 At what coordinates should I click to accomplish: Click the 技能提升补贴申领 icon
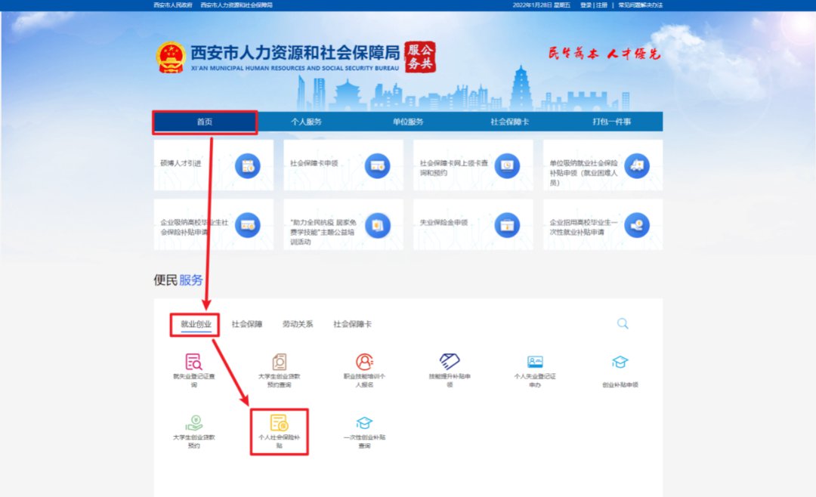[450, 361]
